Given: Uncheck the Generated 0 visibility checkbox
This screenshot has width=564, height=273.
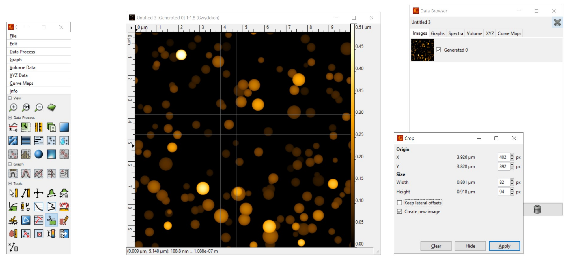Looking at the screenshot, I should [x=438, y=50].
